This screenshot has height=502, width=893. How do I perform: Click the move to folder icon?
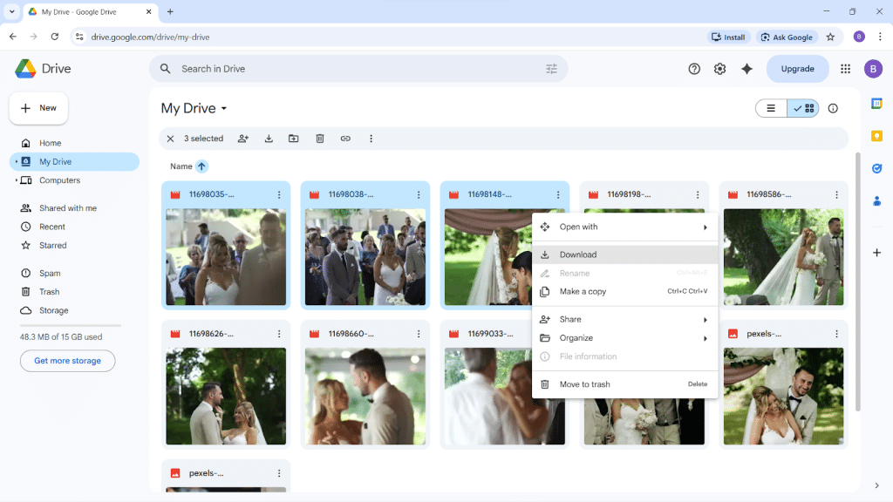click(x=294, y=139)
